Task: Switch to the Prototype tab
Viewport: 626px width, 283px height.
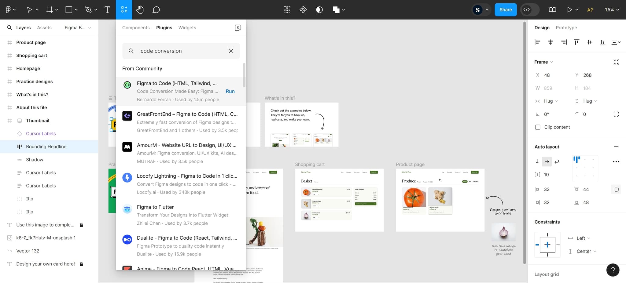Action: pyautogui.click(x=566, y=28)
